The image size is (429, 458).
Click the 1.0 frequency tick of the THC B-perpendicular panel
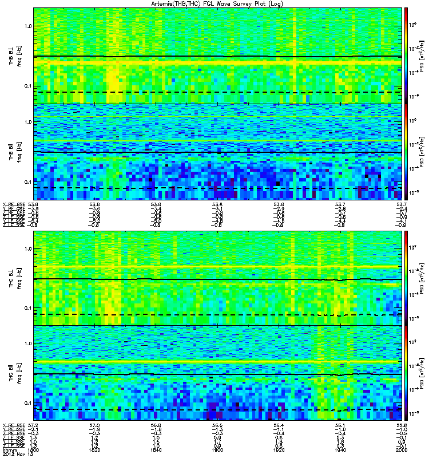(28, 249)
